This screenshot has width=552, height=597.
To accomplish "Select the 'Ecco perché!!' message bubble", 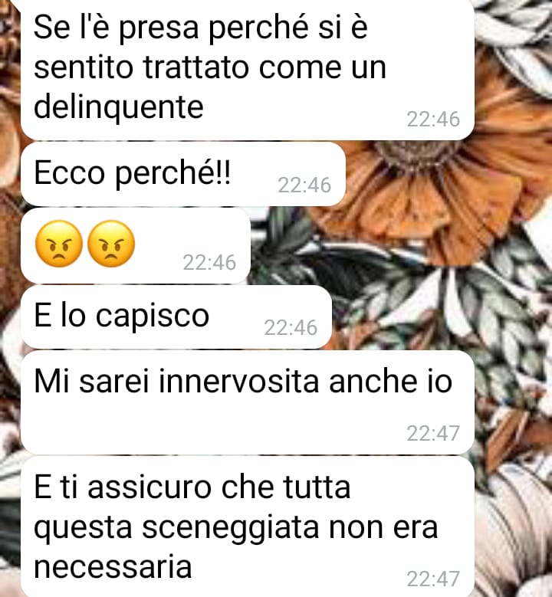I will click(183, 175).
